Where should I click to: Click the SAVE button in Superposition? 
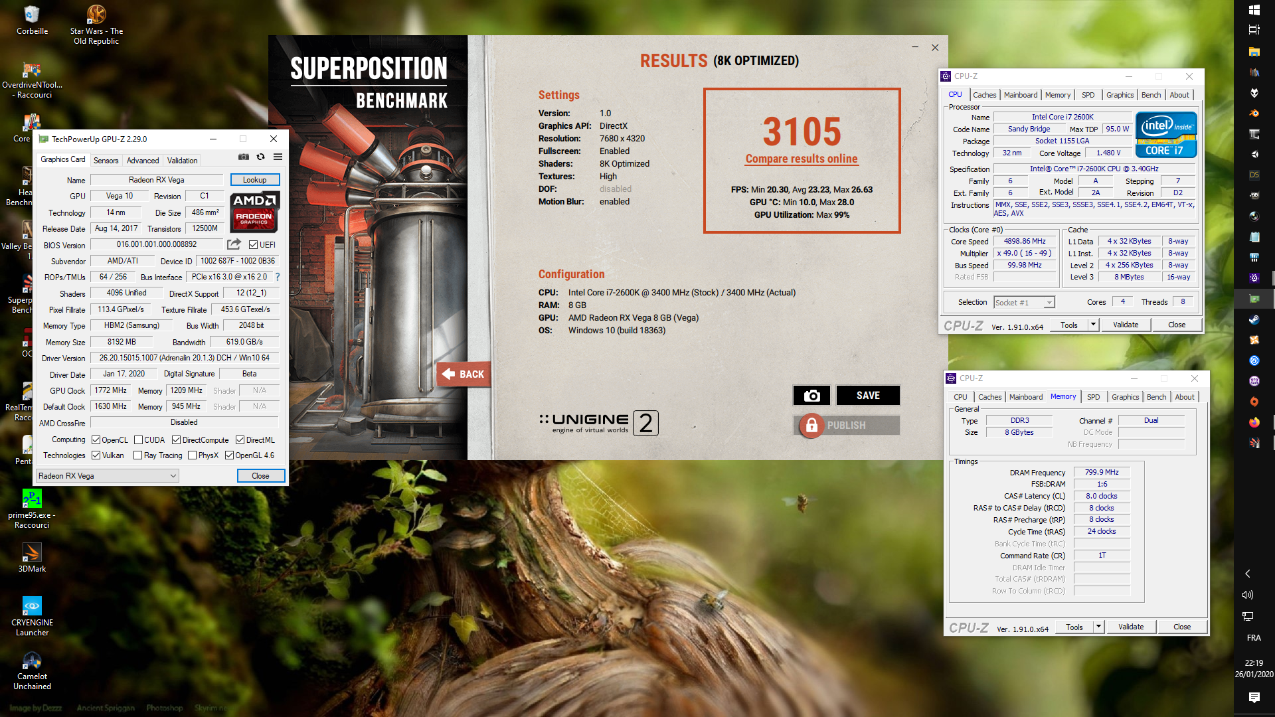coord(868,396)
